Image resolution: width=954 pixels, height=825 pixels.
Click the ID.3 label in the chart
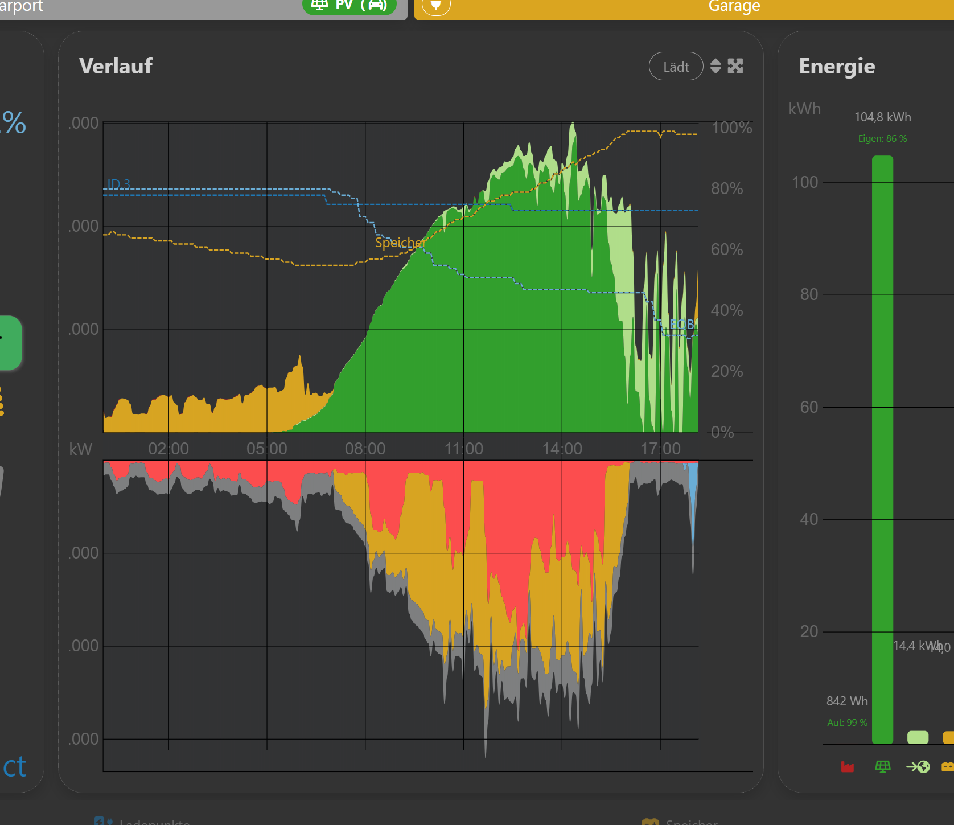point(119,184)
